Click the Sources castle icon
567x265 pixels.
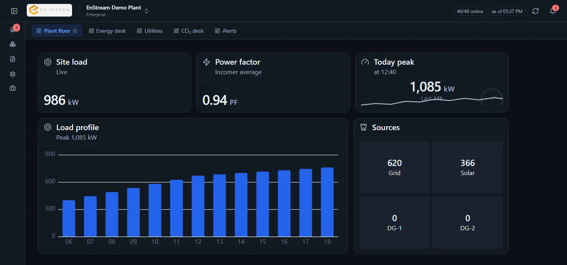point(363,127)
